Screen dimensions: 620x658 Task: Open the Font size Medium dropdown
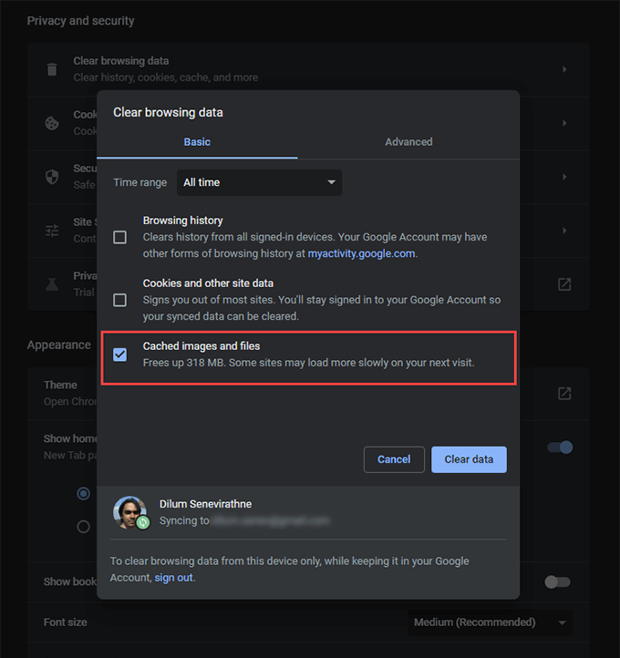490,622
